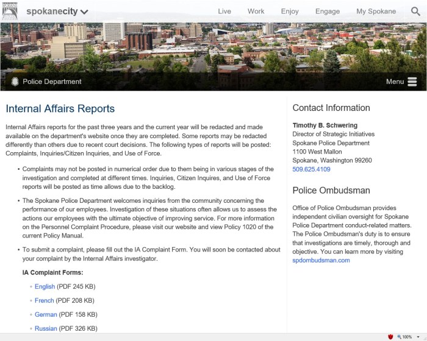Click the red shield status bar icon
The height and width of the screenshot is (341, 427).
(390, 337)
